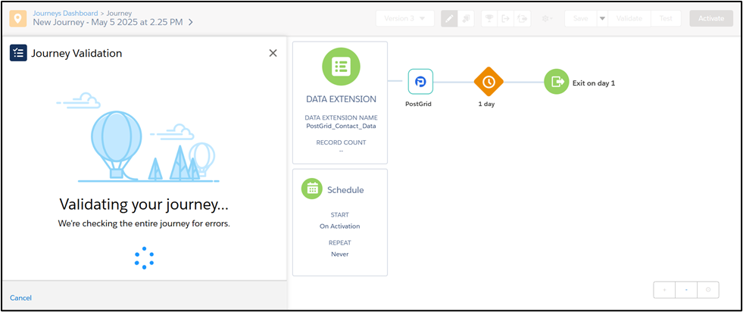This screenshot has height=312, width=743.
Task: Click the Journey Validation checklist icon
Action: pyautogui.click(x=18, y=53)
